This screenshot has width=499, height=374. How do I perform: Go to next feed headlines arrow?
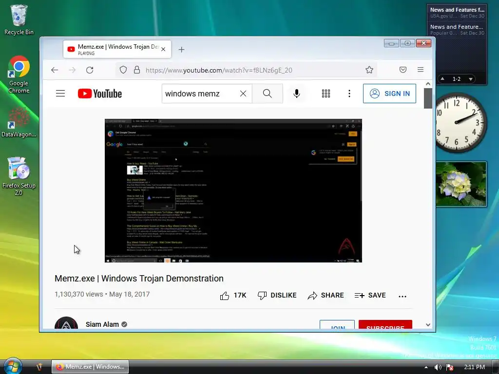tap(471, 79)
